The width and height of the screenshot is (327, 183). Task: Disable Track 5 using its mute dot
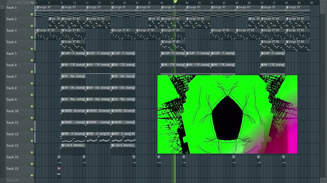coord(32,60)
